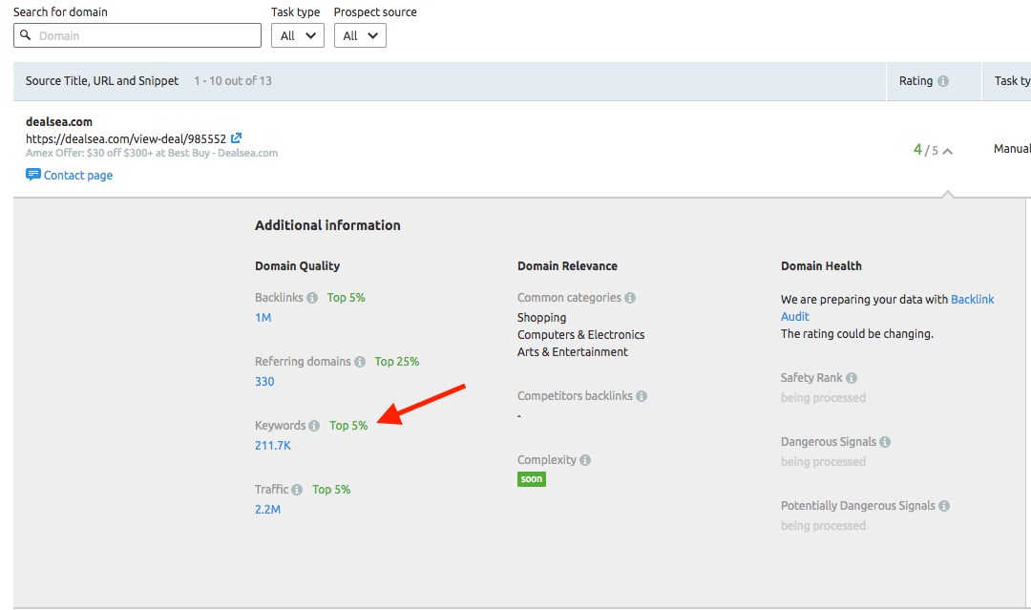The height and width of the screenshot is (610, 1031).
Task: Click the 1 - 10 out of 13 counter
Action: [233, 81]
